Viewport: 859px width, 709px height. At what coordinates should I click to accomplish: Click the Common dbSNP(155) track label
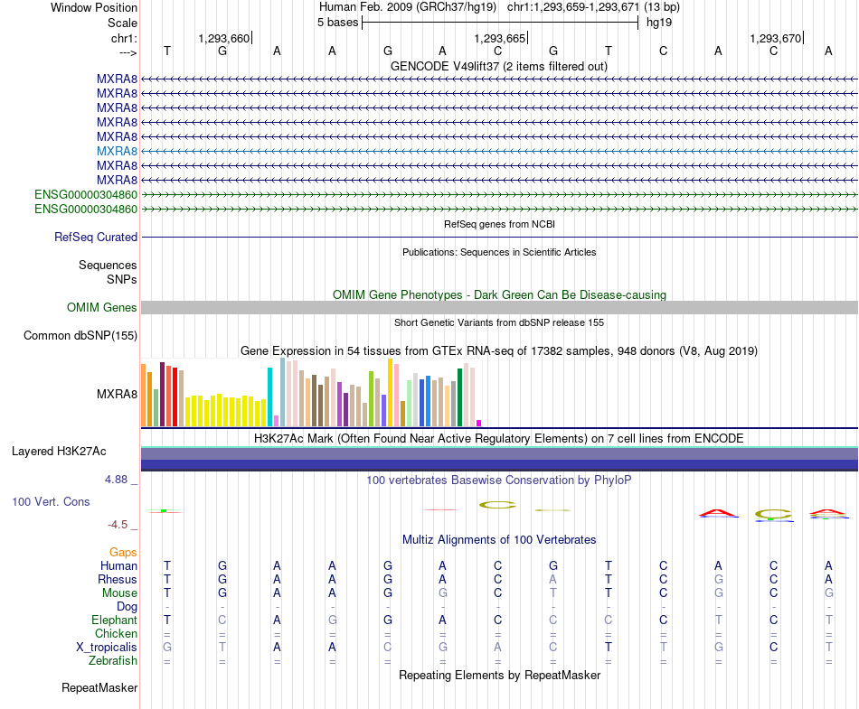coord(80,335)
